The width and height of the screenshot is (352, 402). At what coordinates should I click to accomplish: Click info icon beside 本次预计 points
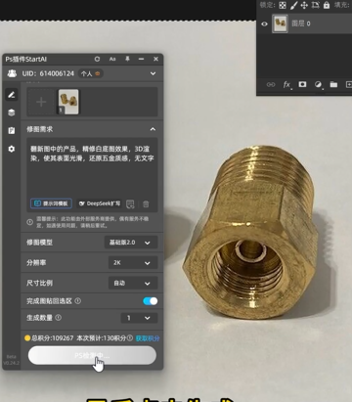(x=130, y=337)
